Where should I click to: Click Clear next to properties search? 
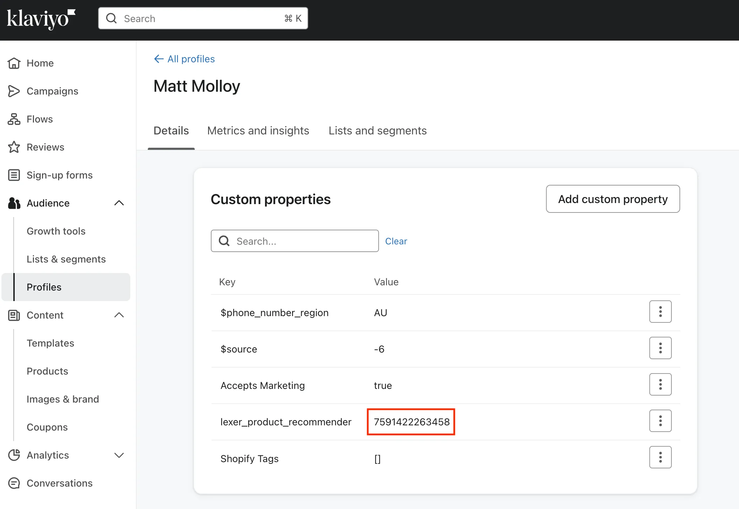396,241
